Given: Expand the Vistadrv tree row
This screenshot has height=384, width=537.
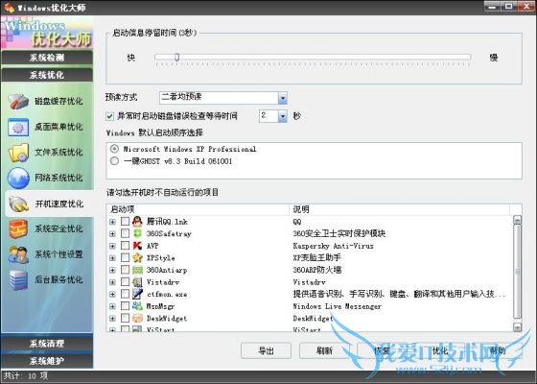Looking at the screenshot, I should [x=112, y=282].
